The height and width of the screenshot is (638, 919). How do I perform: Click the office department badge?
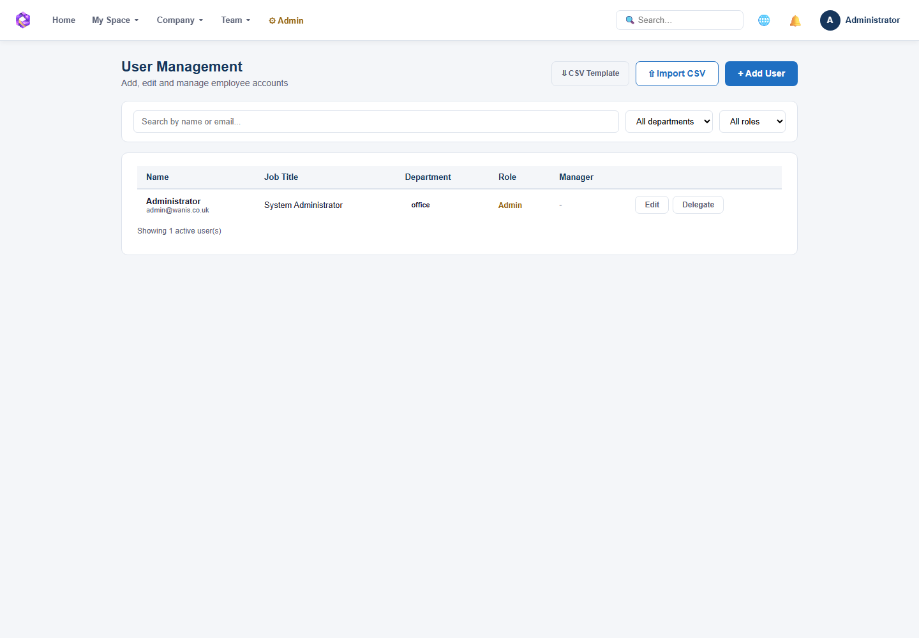[x=421, y=205]
